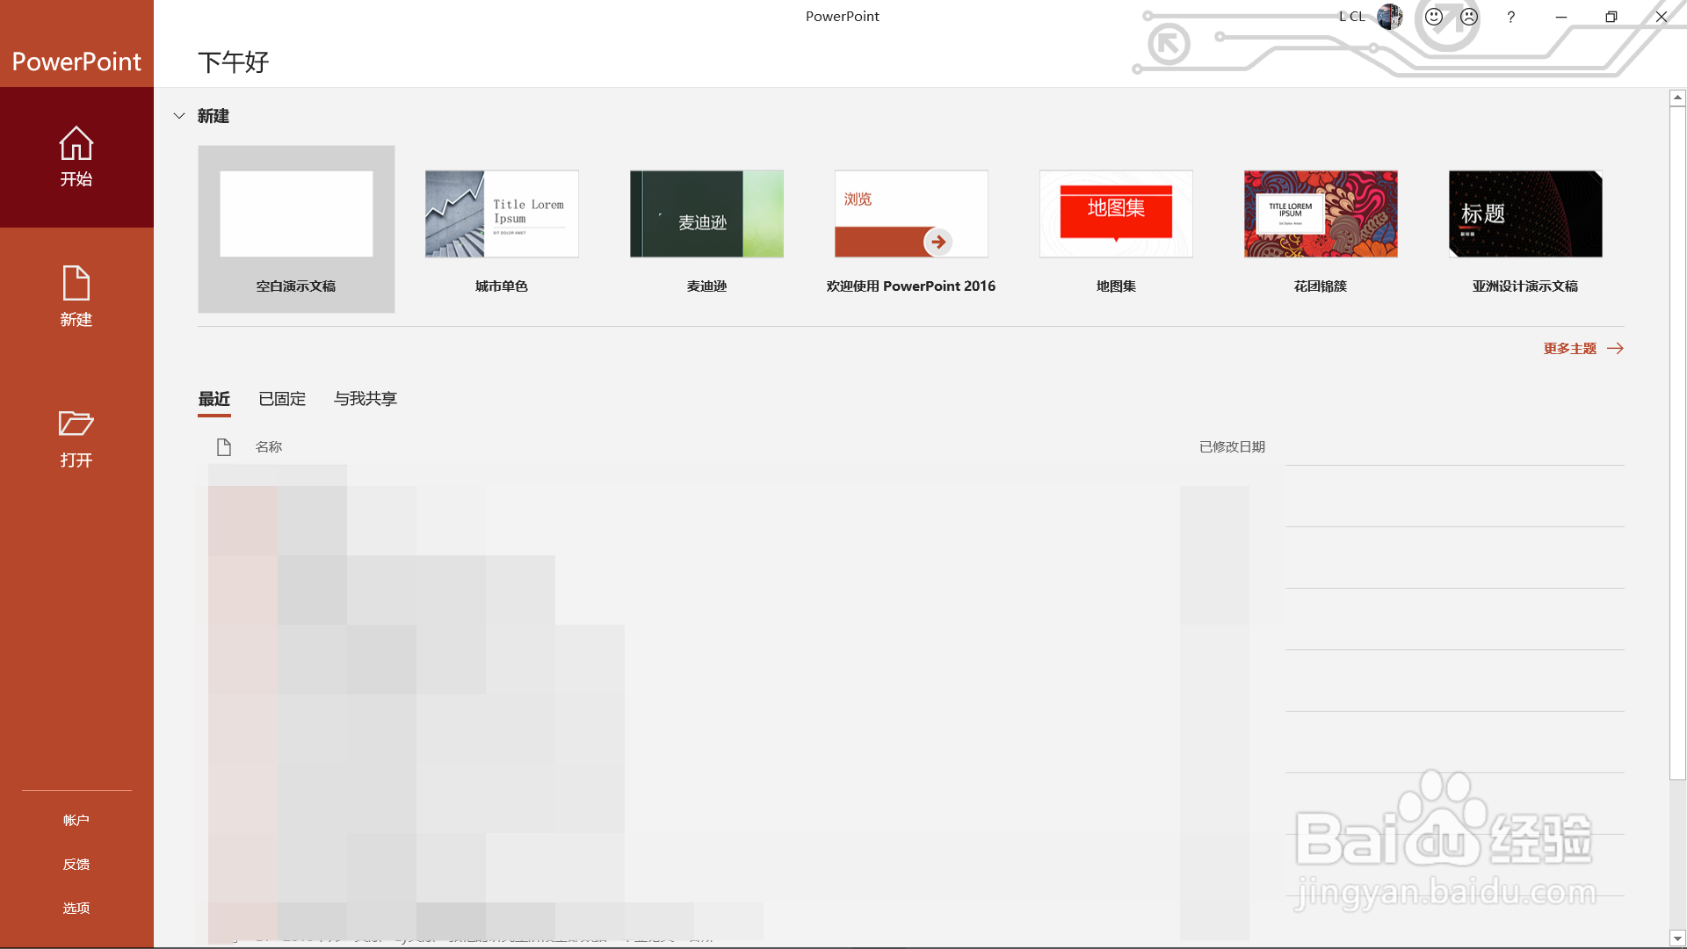The image size is (1687, 949).
Task: Switch to the 与我共享 tab
Action: pos(365,398)
